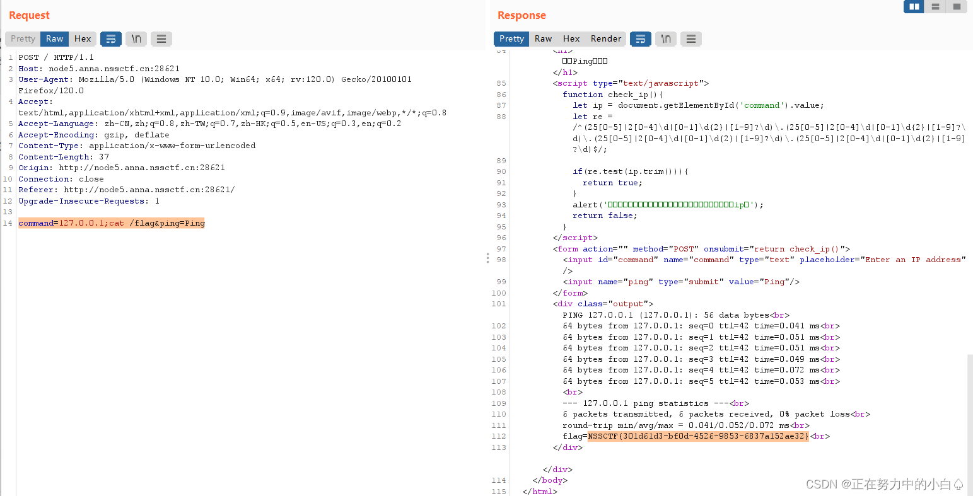This screenshot has width=973, height=496.
Task: Click the getElementById('command') line
Action: click(x=698, y=105)
